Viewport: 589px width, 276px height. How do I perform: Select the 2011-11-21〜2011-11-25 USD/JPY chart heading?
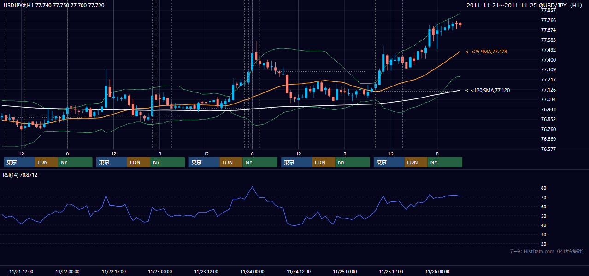tap(525, 5)
